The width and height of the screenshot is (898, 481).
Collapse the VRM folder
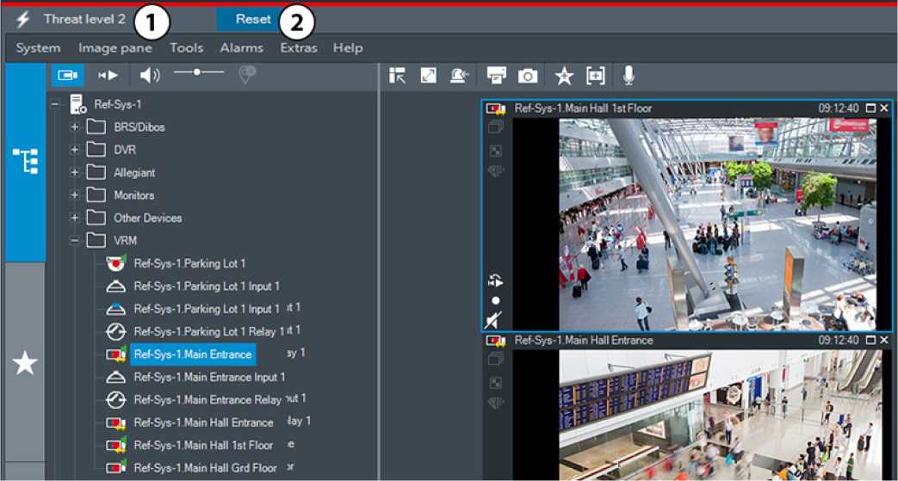click(75, 241)
